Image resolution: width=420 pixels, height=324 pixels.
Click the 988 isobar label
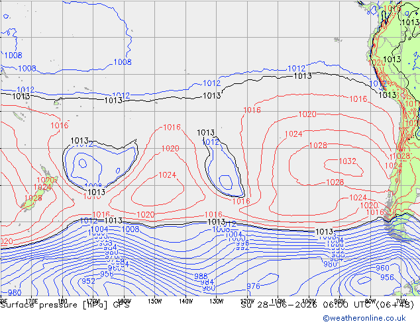click(x=201, y=276)
